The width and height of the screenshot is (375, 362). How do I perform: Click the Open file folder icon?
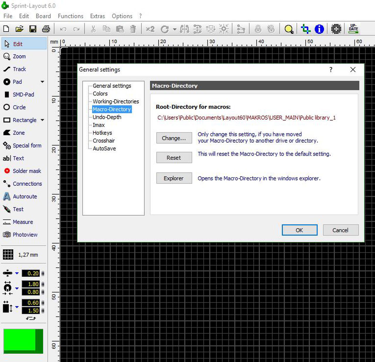click(19, 29)
